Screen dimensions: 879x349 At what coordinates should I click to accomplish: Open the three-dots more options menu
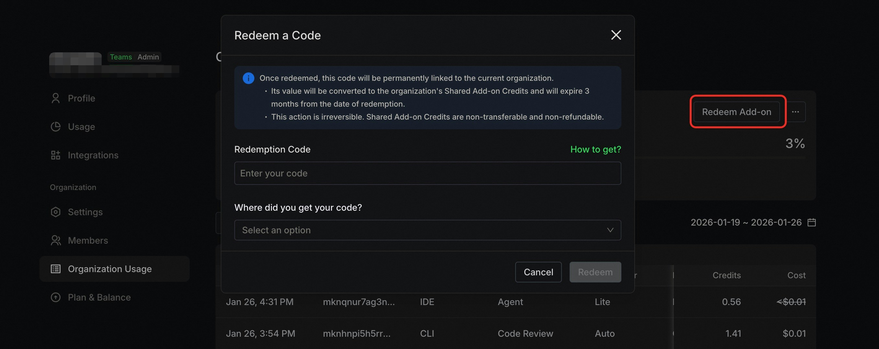tap(796, 112)
